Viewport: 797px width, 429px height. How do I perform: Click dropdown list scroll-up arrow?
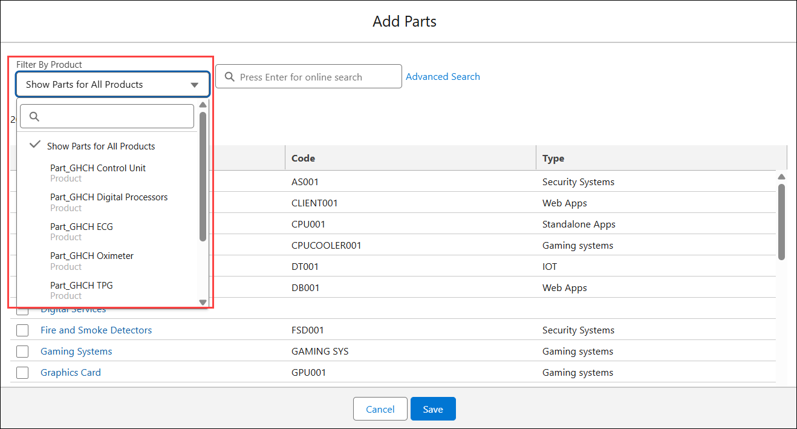(203, 105)
